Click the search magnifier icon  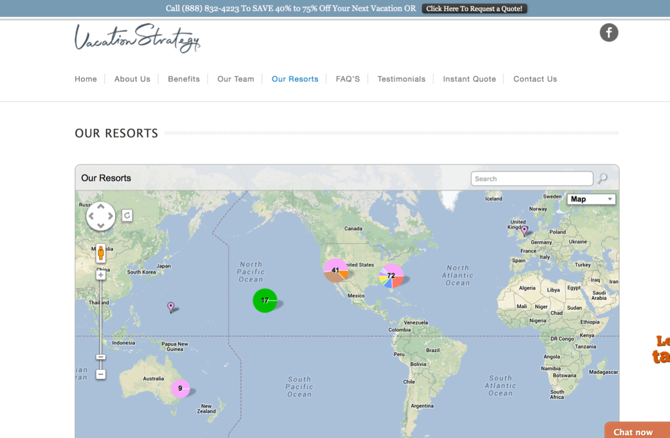coord(602,179)
